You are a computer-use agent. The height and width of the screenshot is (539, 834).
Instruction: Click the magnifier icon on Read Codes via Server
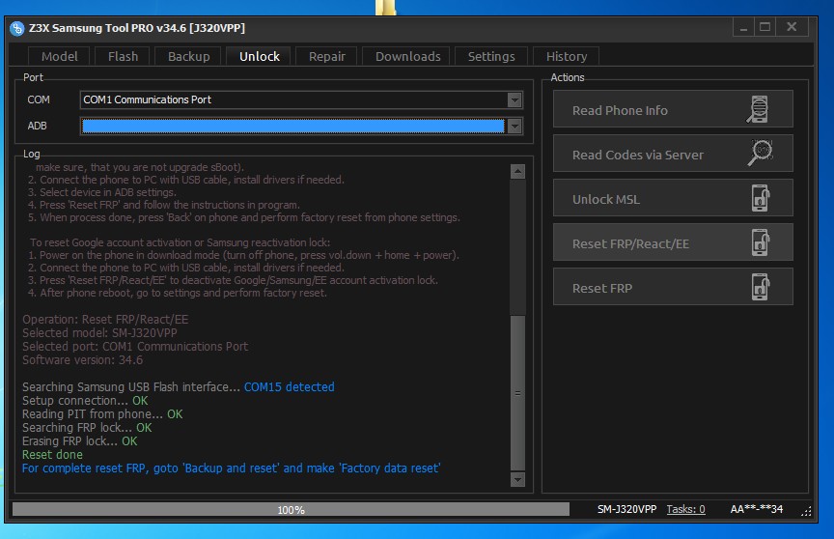click(761, 154)
